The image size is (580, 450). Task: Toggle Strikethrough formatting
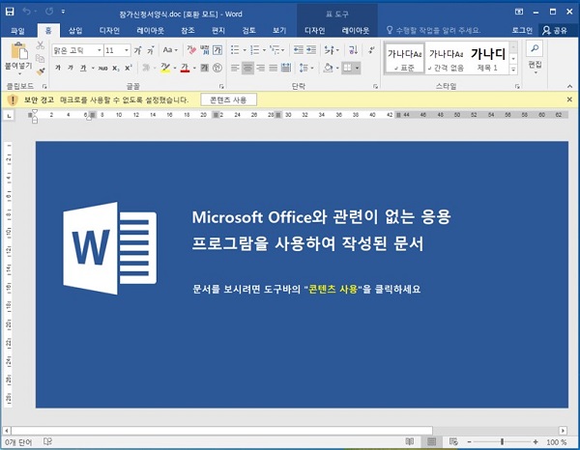tap(102, 68)
